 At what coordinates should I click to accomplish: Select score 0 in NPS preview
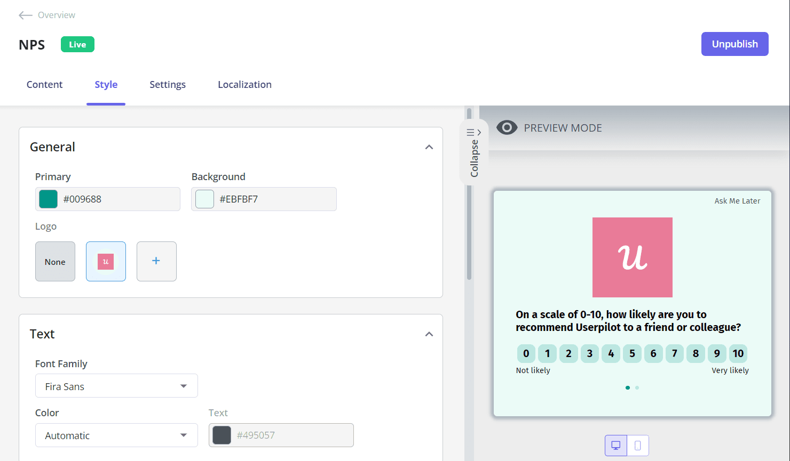(x=526, y=353)
